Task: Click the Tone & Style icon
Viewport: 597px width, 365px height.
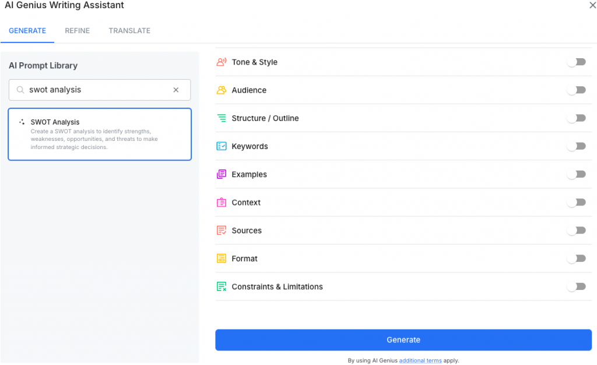Action: click(x=221, y=62)
